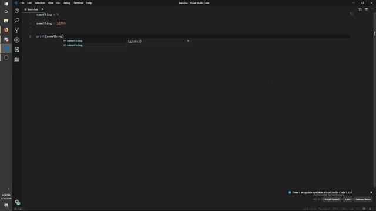The width and height of the screenshot is (376, 211).
Task: Split the editor to the right
Action: (366, 9)
